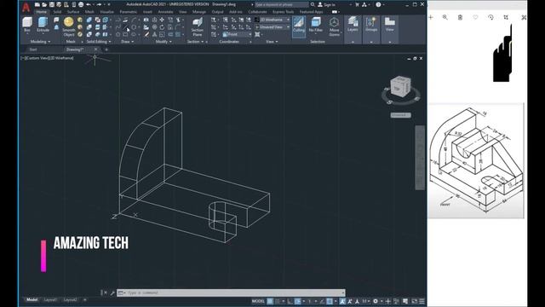Viewport: 545px width, 307px height.
Task: Open the Parametric ribbon tab
Action: pyautogui.click(x=129, y=12)
